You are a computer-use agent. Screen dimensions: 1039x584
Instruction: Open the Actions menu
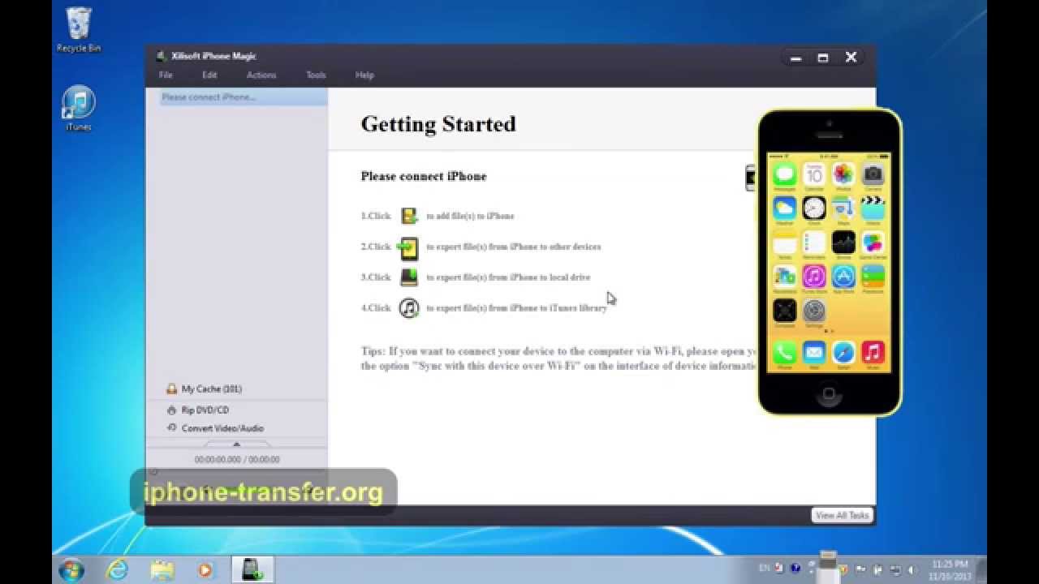[x=261, y=75]
